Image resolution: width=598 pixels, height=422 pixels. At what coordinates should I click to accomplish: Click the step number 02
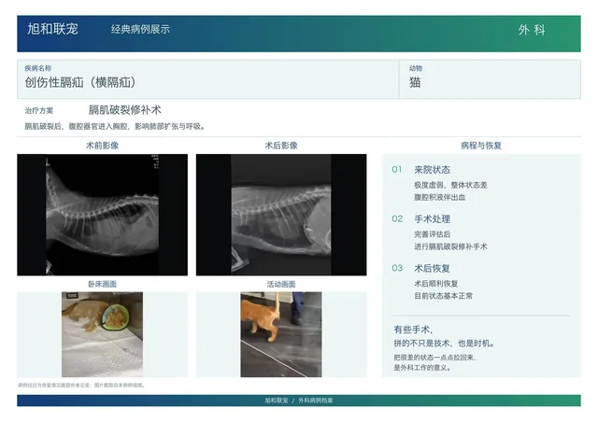(x=397, y=218)
